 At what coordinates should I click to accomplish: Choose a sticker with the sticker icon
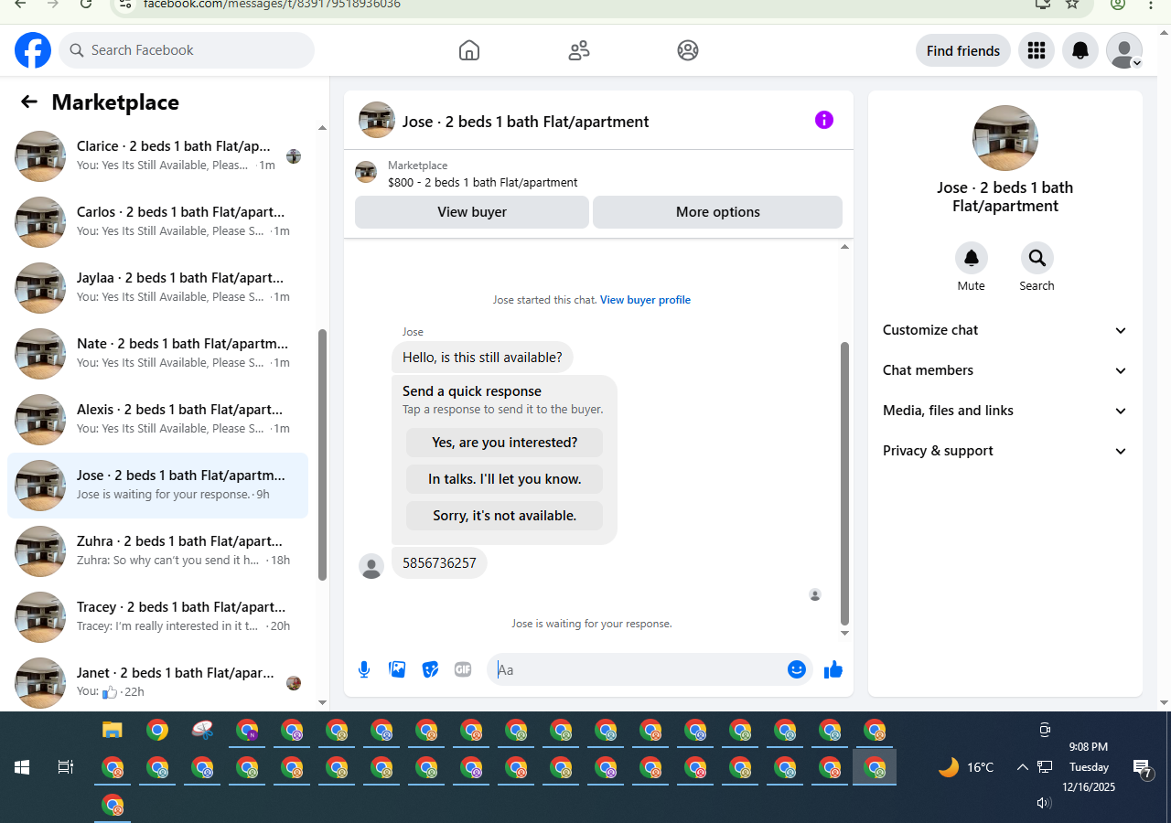pyautogui.click(x=430, y=669)
